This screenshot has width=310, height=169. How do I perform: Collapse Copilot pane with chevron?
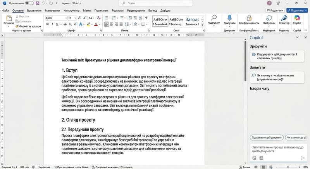coord(297,37)
